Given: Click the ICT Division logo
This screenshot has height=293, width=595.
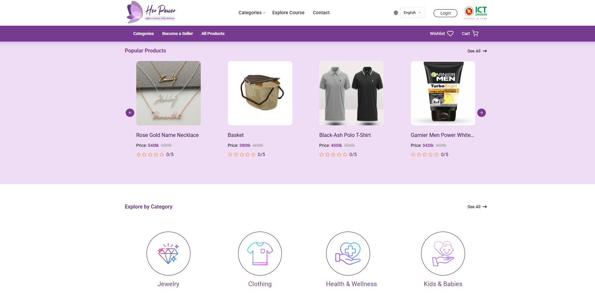Looking at the screenshot, I should point(475,13).
